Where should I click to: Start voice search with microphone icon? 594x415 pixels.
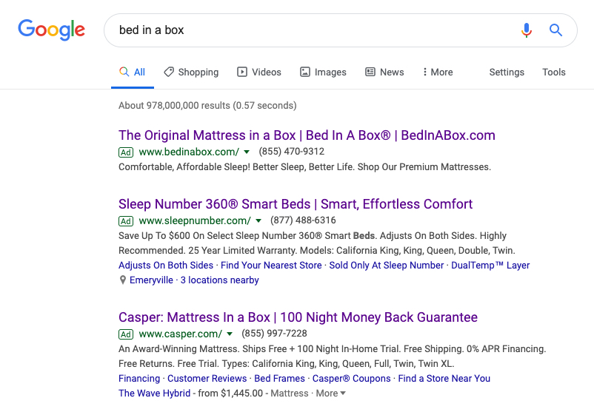527,30
